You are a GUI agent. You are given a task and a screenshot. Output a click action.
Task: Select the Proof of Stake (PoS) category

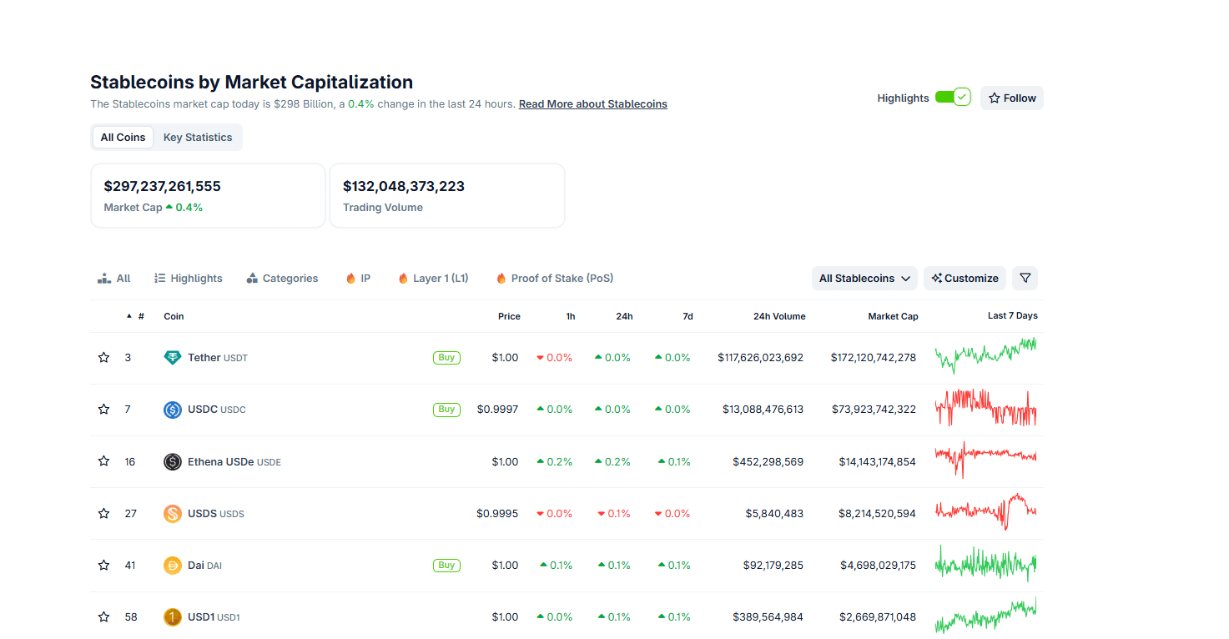click(x=554, y=279)
